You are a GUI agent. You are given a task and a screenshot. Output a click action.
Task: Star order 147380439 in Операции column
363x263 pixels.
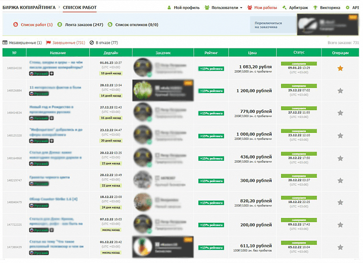click(x=340, y=247)
